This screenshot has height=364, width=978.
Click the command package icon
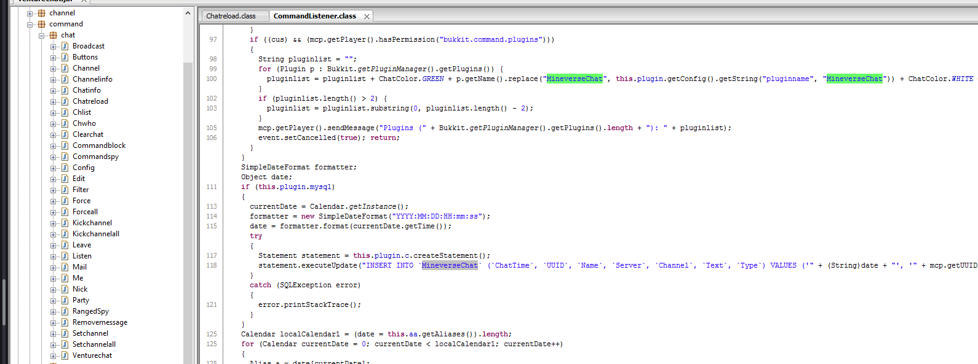41,24
